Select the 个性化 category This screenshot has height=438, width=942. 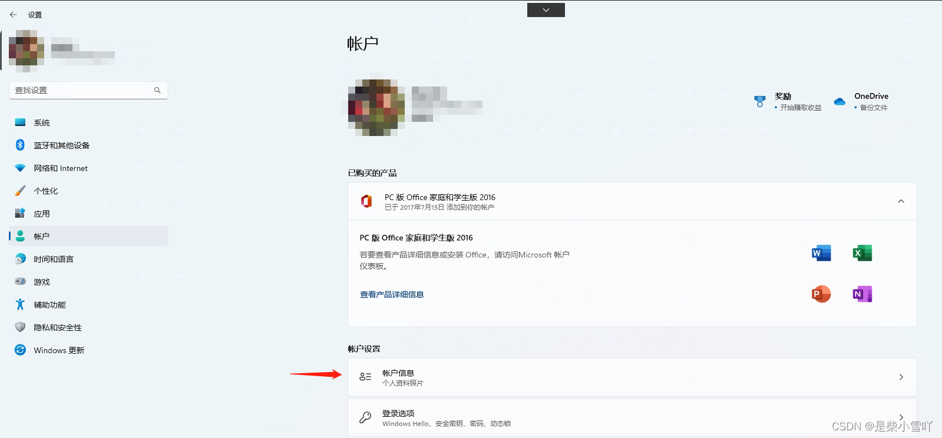[x=88, y=191]
